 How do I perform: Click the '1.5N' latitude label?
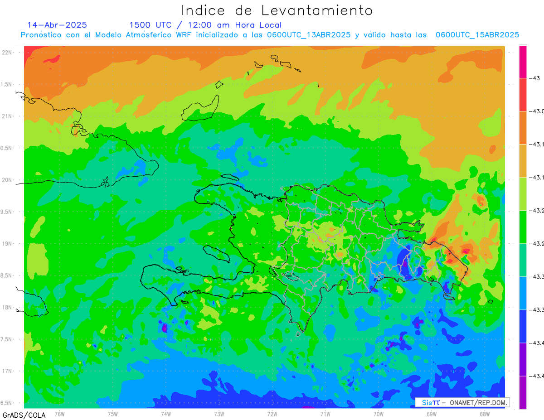pyautogui.click(x=7, y=84)
